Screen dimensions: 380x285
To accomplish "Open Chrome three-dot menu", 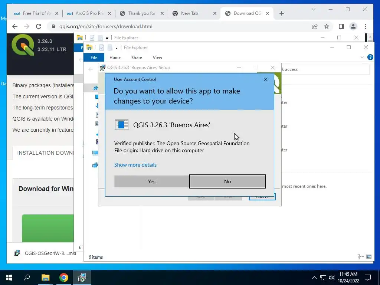I will [x=365, y=26].
